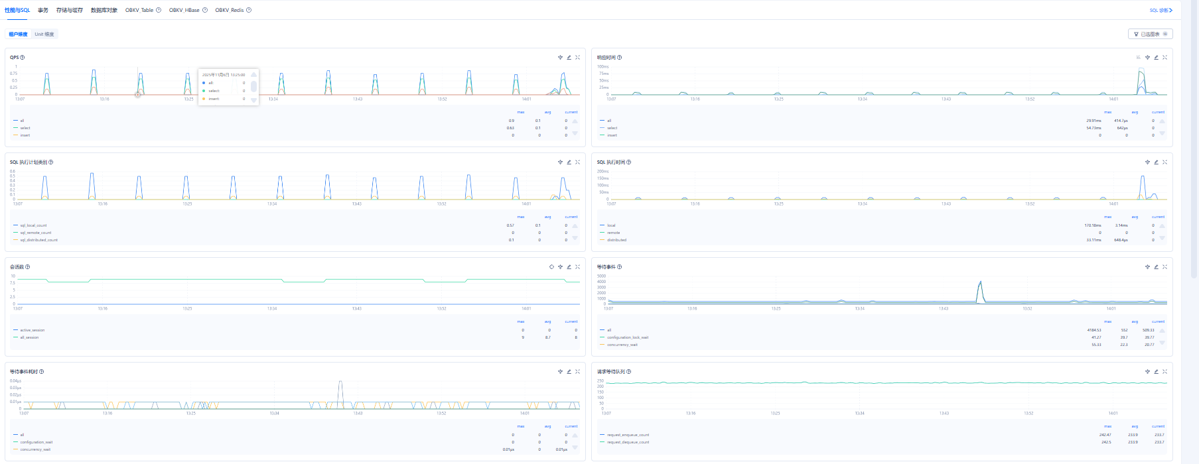Open the SQL 诊断 link
Image resolution: width=1199 pixels, height=464 pixels.
coord(1161,10)
